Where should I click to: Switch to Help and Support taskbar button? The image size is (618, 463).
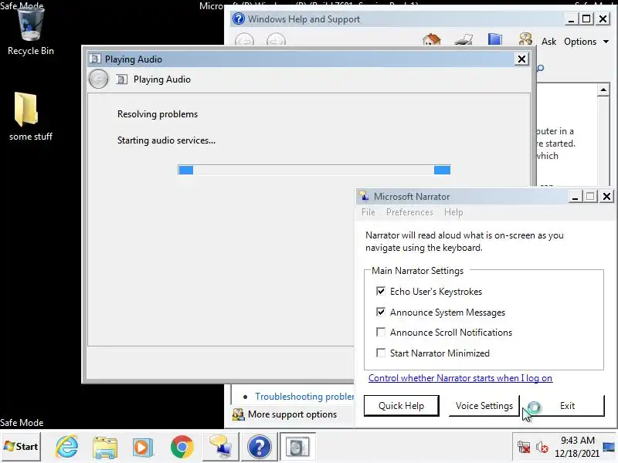point(260,447)
